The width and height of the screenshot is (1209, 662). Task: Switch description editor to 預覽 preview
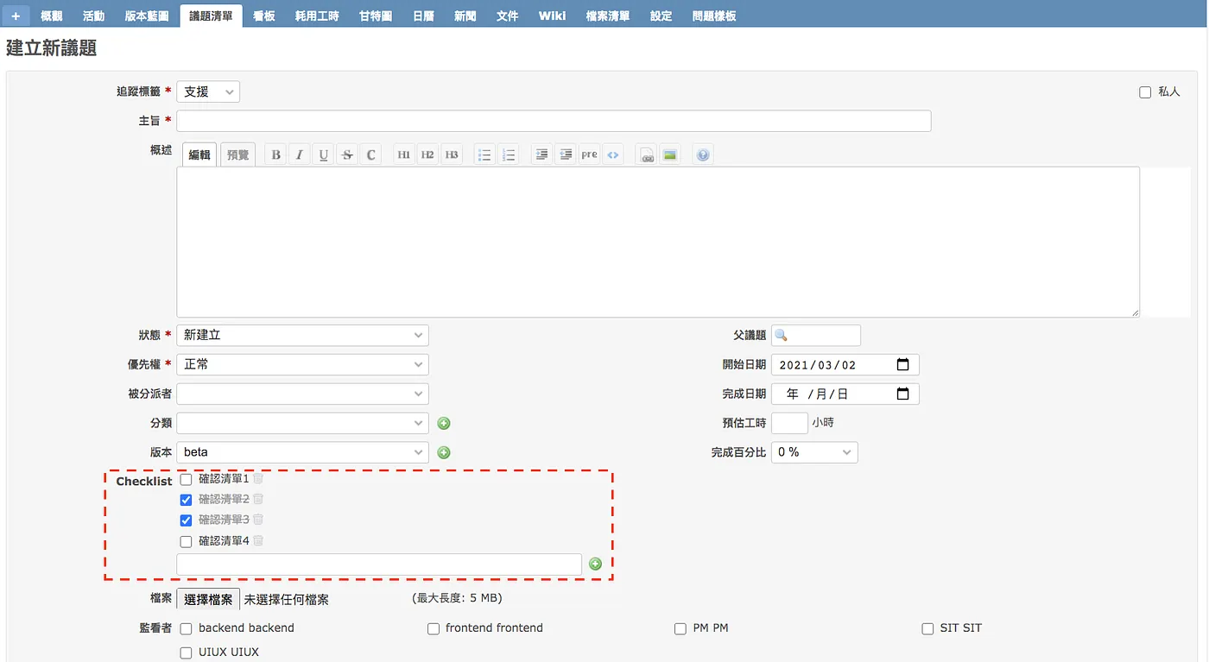click(237, 155)
